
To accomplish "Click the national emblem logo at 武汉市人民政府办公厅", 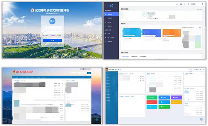I will click(14, 72).
